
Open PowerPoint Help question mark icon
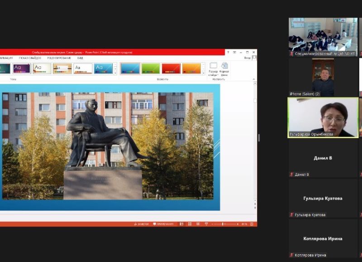point(228,52)
